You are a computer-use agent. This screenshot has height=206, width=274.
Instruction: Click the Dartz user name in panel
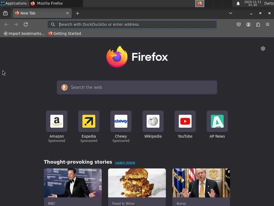coord(269,3)
